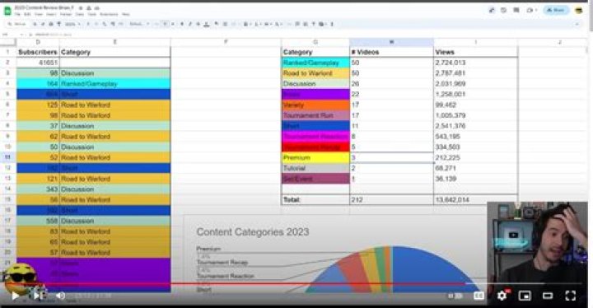Open the borders tool

[x=225, y=24]
